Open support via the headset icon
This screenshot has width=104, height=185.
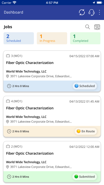(92, 12)
